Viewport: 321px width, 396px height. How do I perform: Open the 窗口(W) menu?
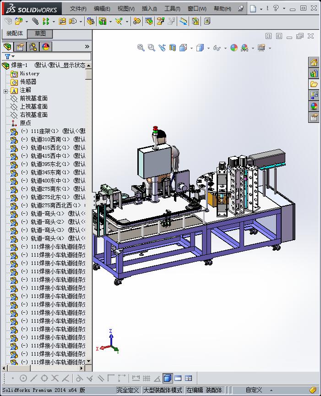[x=197, y=9]
